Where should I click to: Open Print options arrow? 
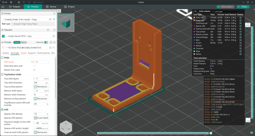click(238, 7)
